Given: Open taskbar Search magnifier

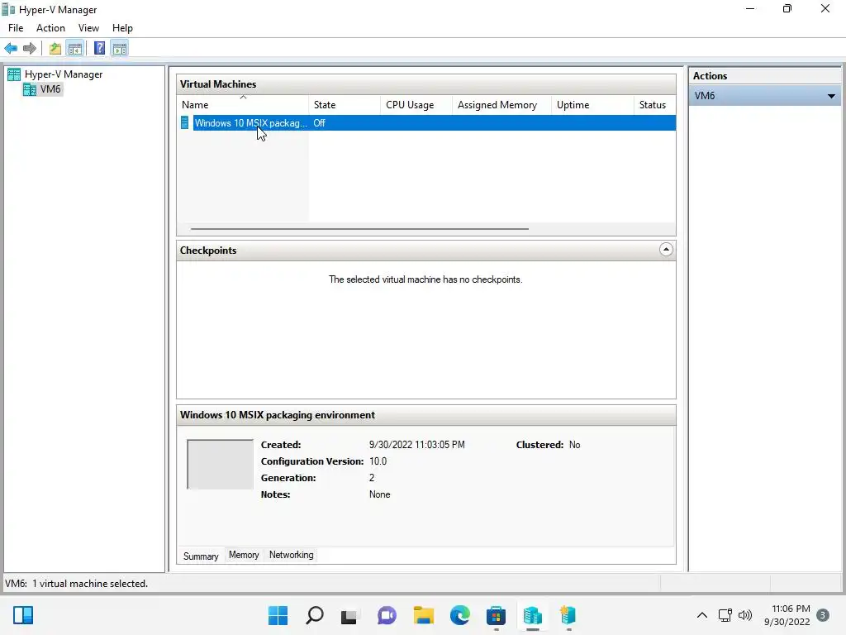Looking at the screenshot, I should pos(315,615).
